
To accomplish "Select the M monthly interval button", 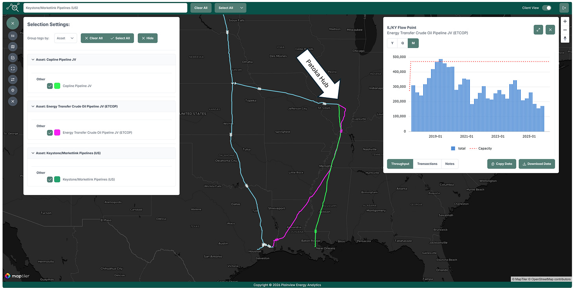I will [x=413, y=43].
